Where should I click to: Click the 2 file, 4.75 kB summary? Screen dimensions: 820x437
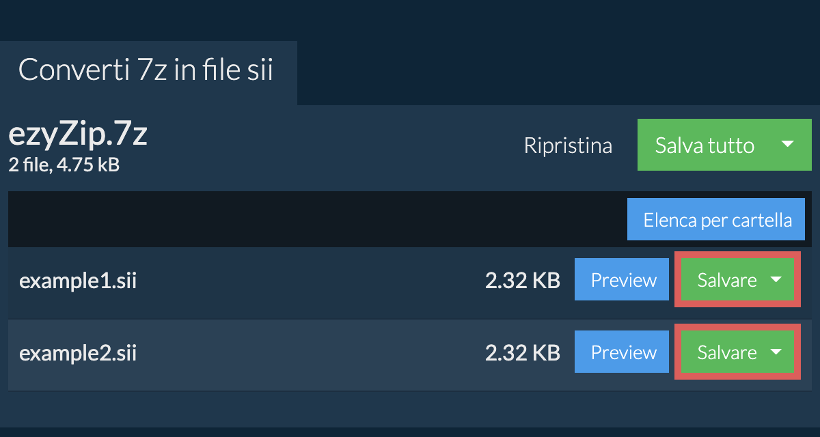point(64,165)
